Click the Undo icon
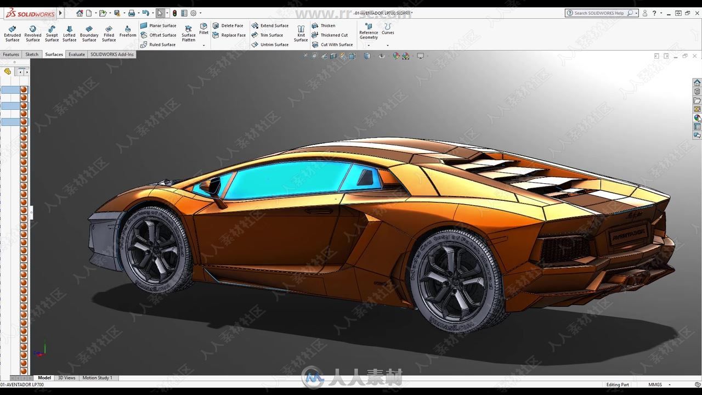Viewport: 702px width, 395px height. click(x=145, y=13)
